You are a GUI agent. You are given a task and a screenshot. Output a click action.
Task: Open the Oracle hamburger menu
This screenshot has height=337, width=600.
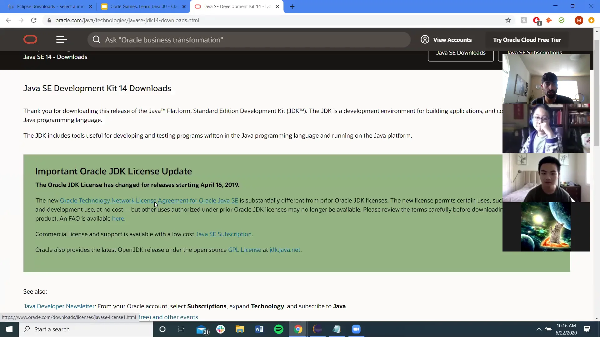pyautogui.click(x=61, y=40)
